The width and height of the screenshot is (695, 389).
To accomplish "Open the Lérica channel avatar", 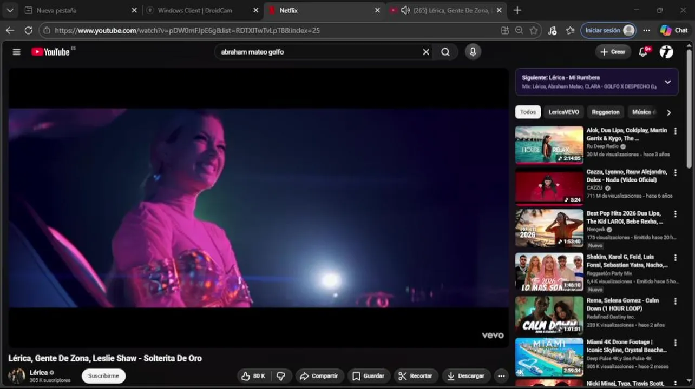I will point(17,376).
